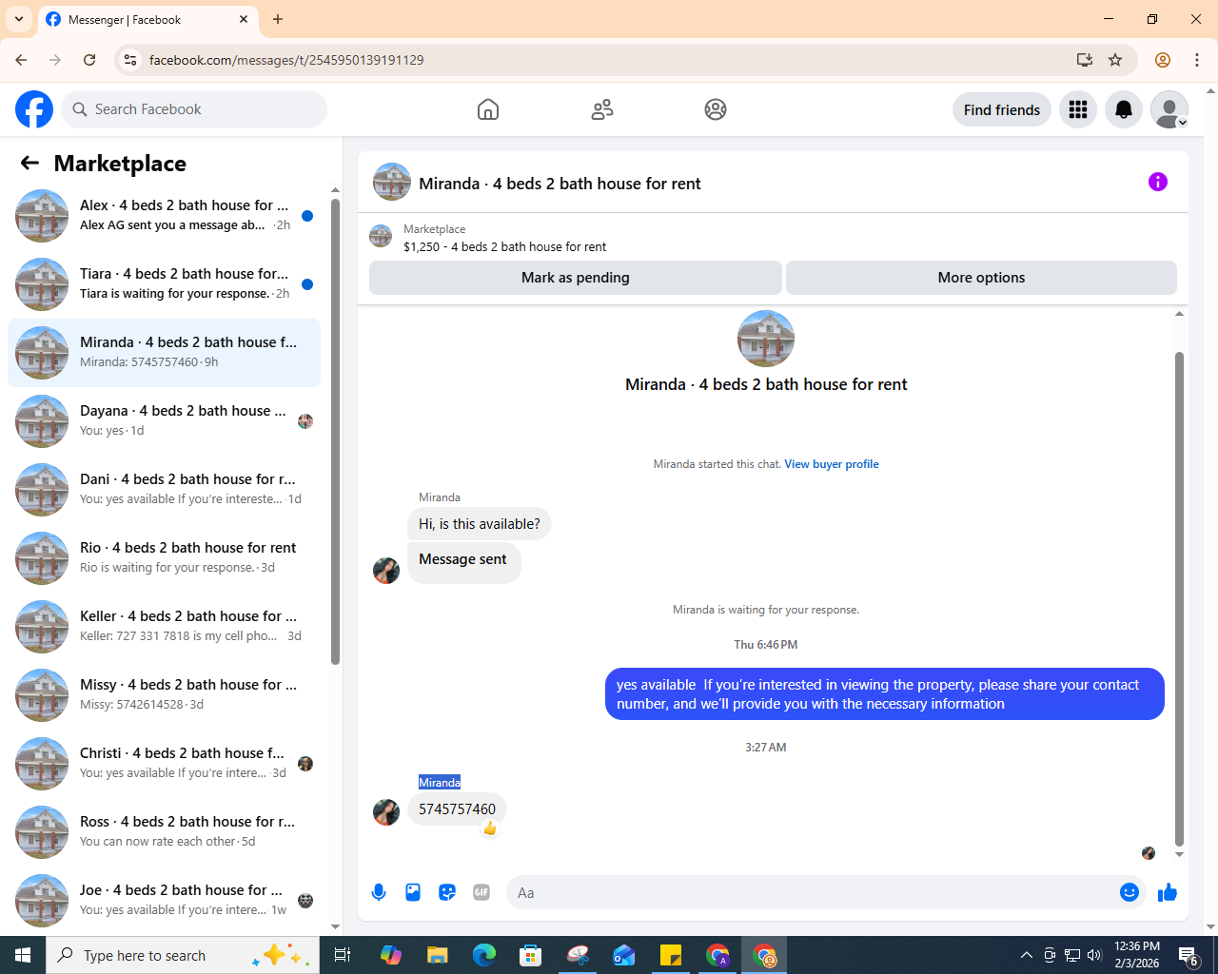Open Alex conversation in Marketplace list
This screenshot has height=974, width=1218.
(164, 216)
